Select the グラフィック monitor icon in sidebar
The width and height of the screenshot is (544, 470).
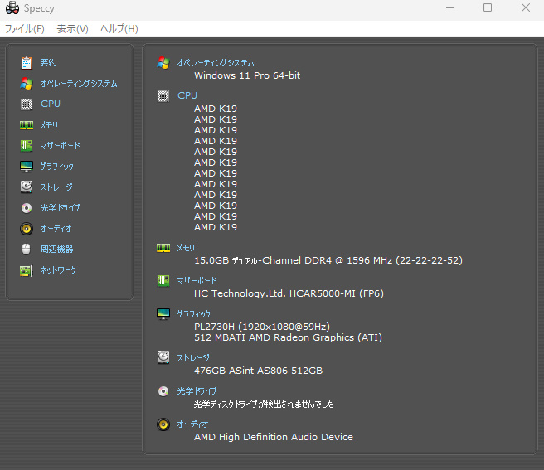(27, 167)
